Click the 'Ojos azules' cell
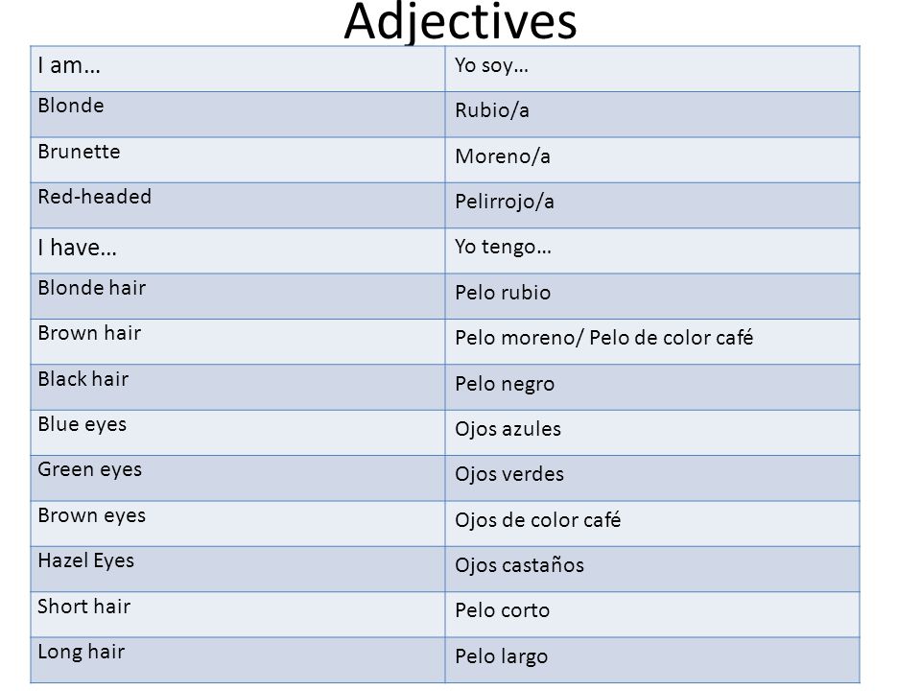The width and height of the screenshot is (921, 691). [x=652, y=433]
